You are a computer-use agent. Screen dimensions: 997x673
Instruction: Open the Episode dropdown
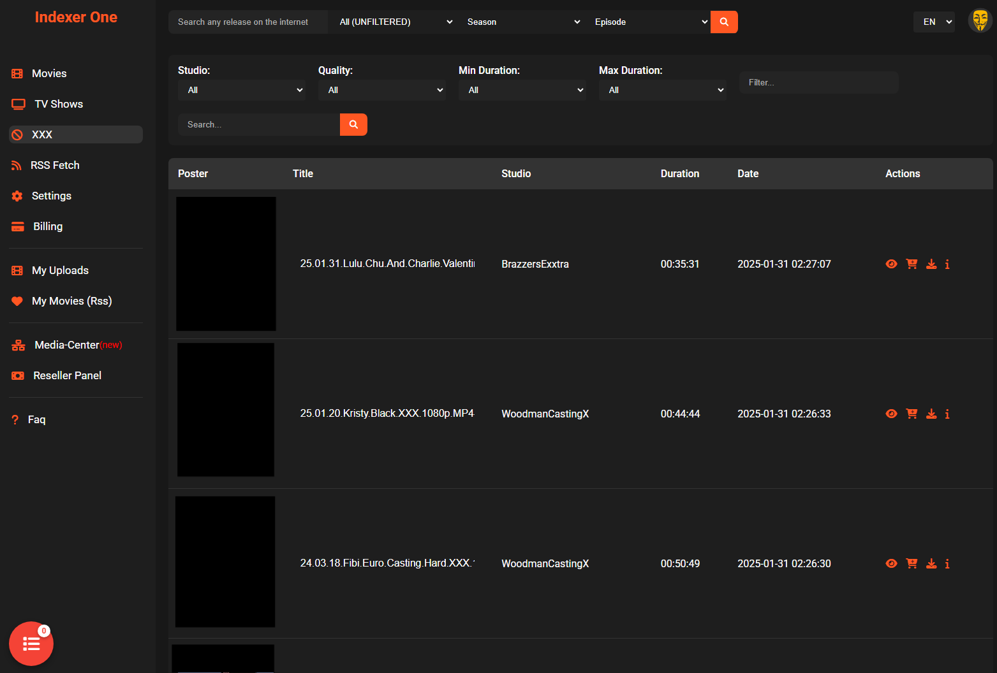[650, 22]
